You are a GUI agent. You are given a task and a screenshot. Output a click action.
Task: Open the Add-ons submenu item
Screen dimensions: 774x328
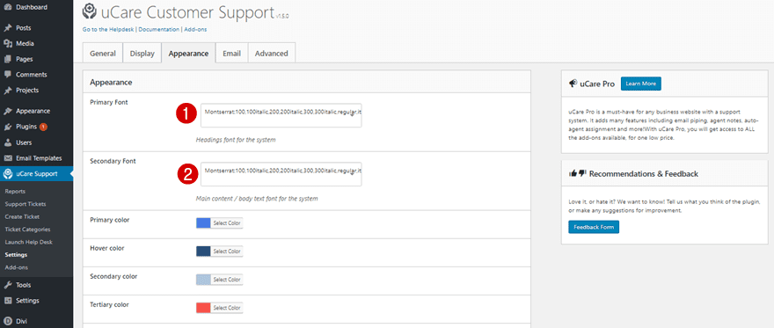(17, 268)
